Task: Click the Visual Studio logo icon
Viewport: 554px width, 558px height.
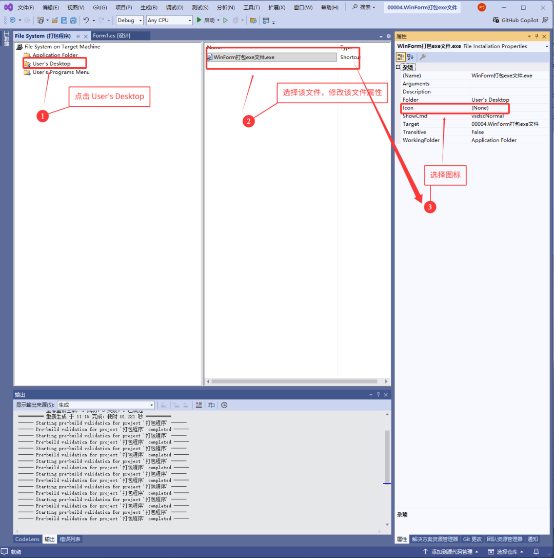Action: [8, 7]
